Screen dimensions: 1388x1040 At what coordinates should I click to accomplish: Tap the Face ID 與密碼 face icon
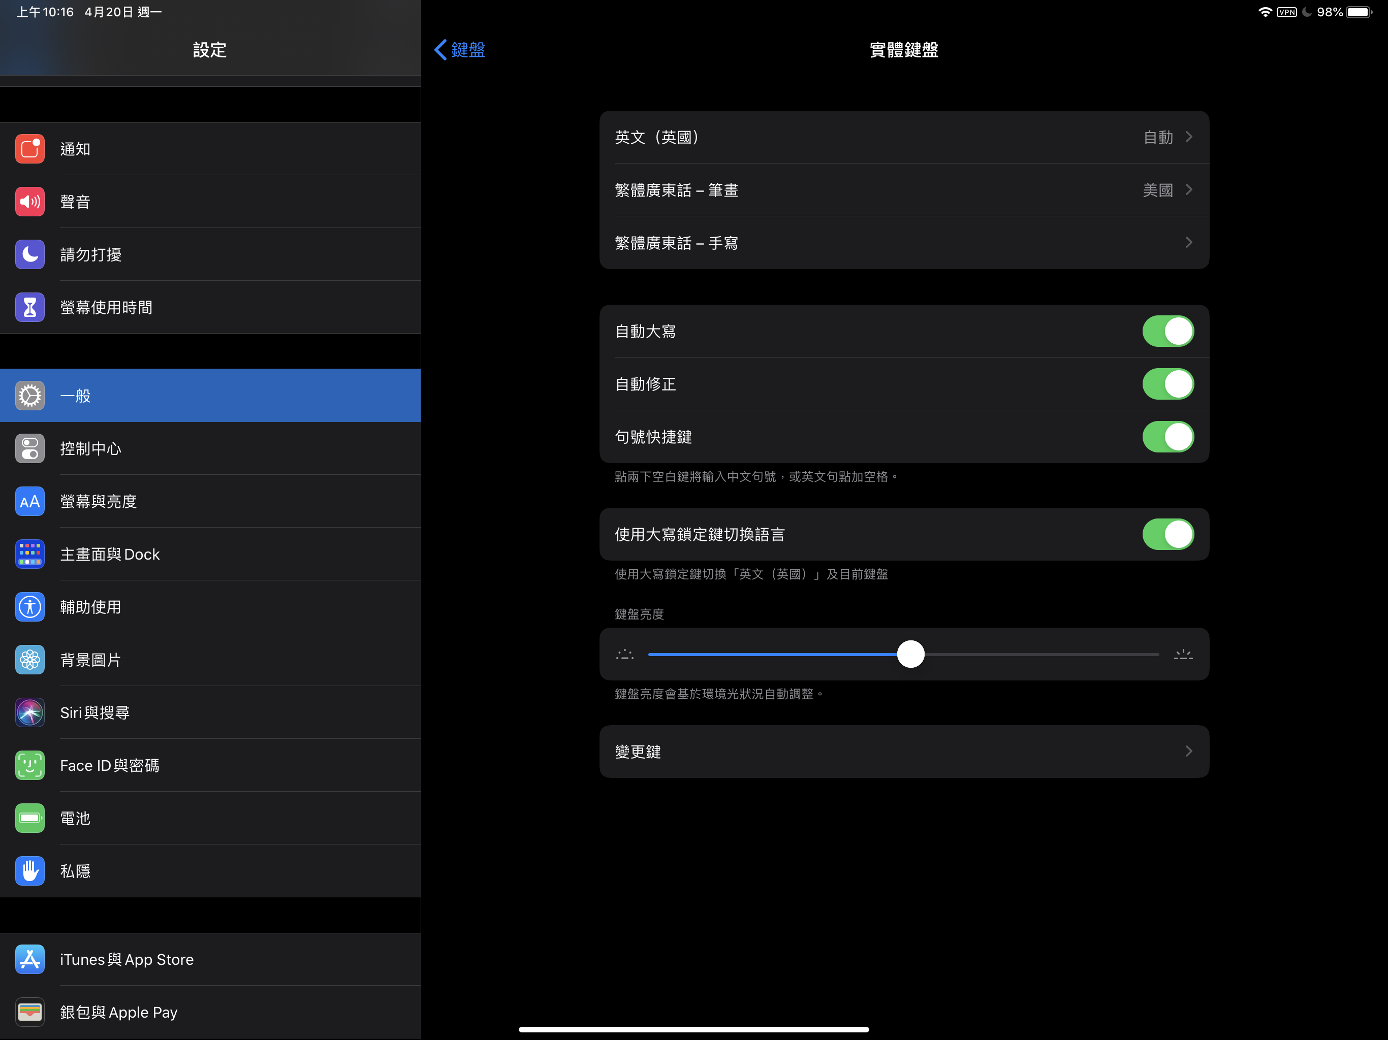(x=29, y=765)
